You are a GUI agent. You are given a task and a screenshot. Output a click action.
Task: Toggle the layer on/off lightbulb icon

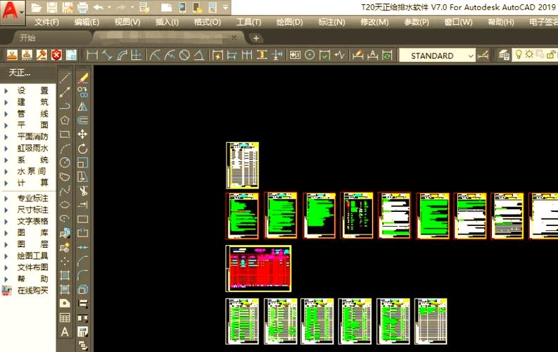pos(519,54)
